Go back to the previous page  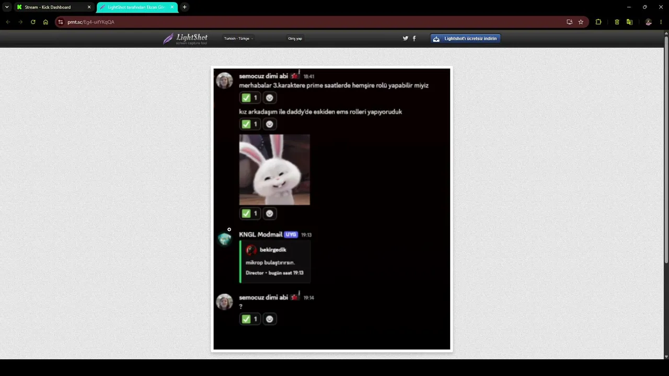[8, 22]
